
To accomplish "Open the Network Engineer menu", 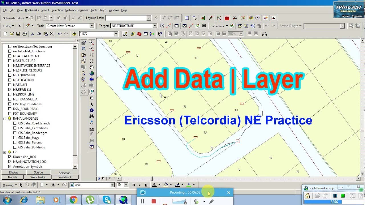I will (77, 10).
